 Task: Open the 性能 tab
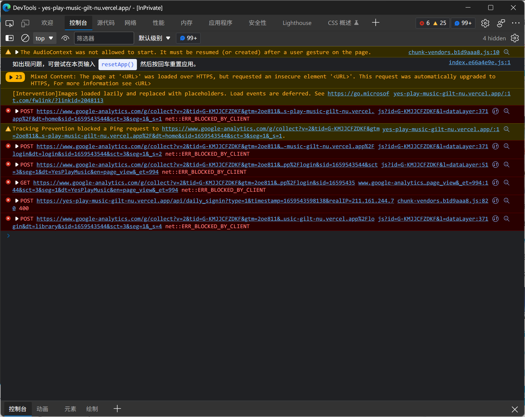click(159, 23)
